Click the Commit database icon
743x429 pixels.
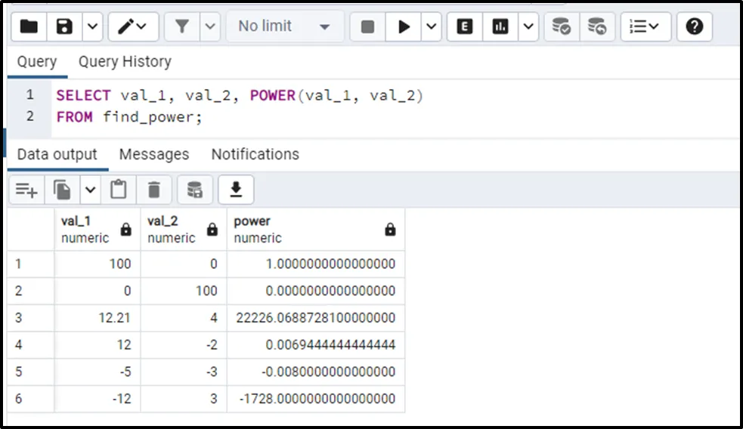click(x=562, y=27)
